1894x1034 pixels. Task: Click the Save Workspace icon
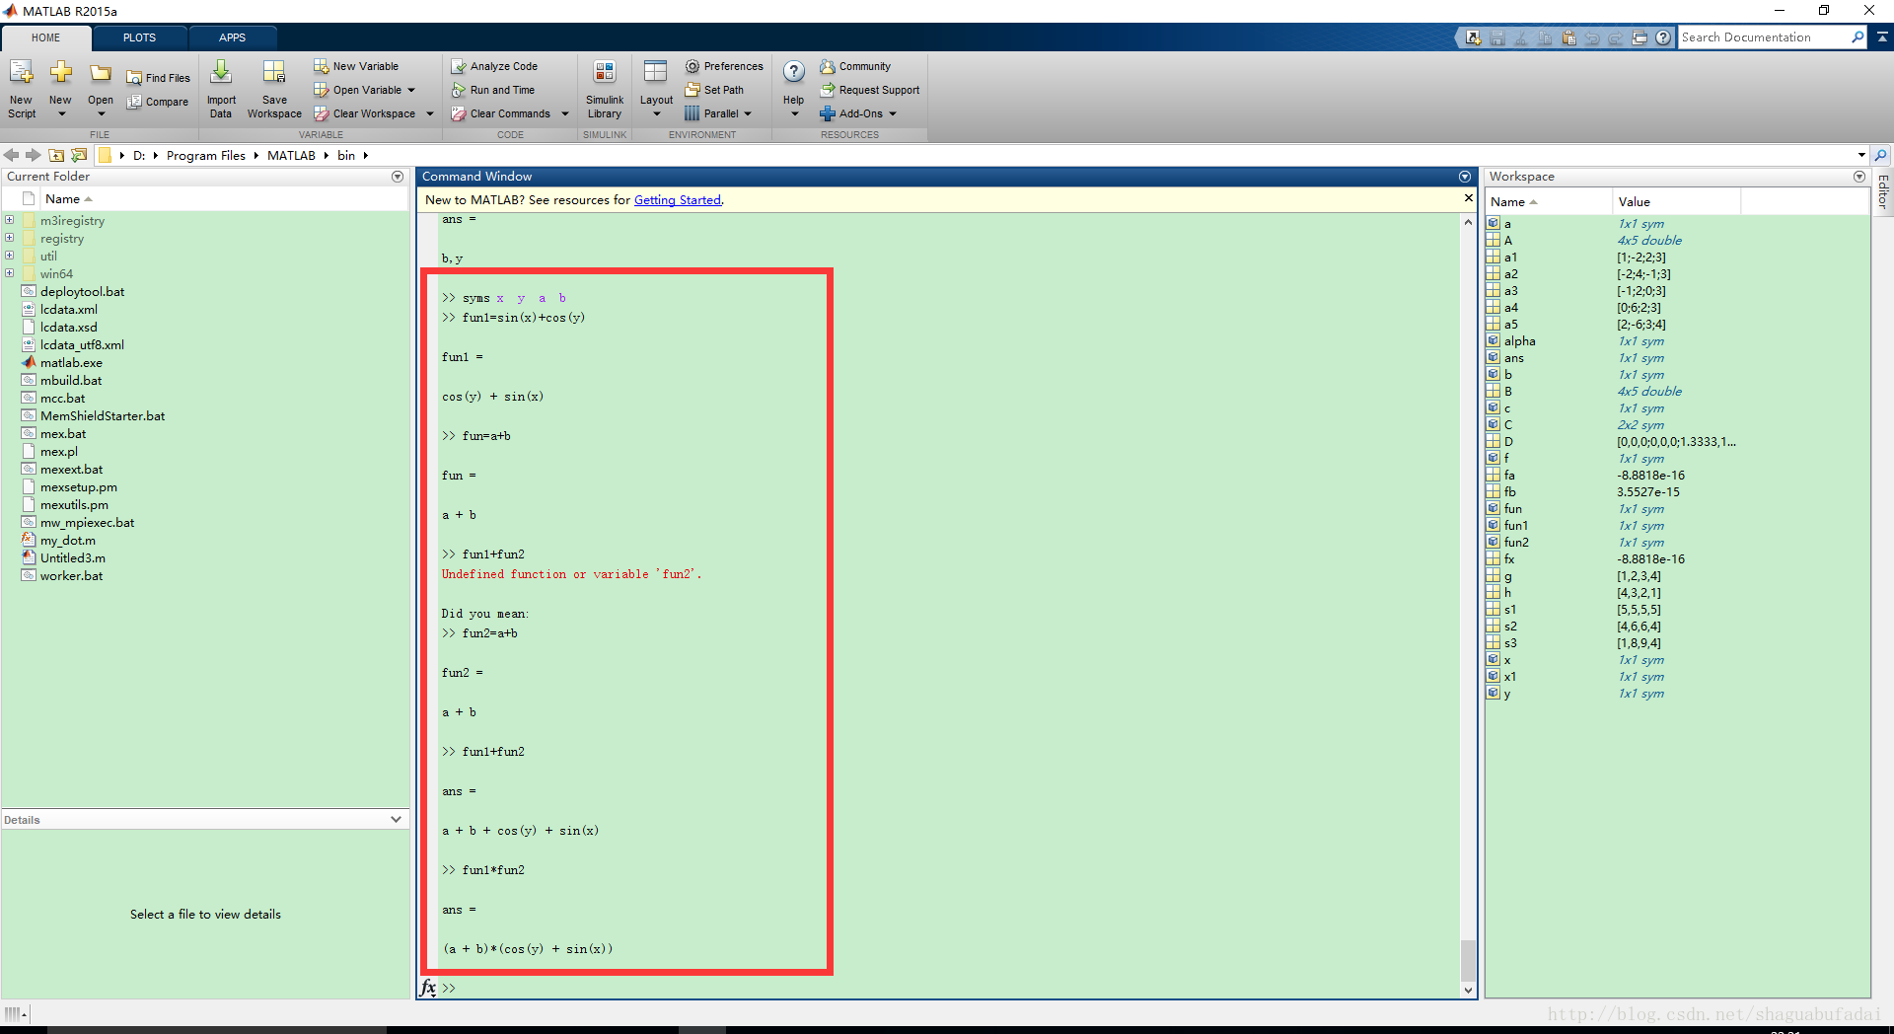pyautogui.click(x=274, y=72)
